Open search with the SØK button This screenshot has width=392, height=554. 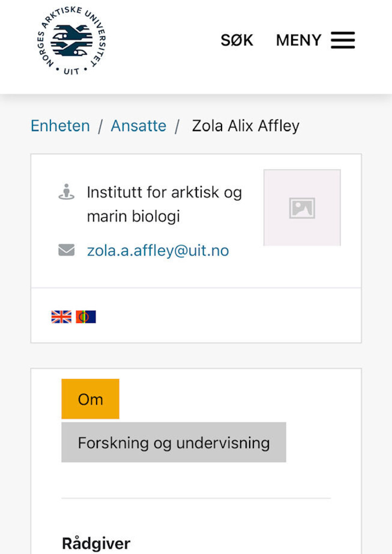click(x=237, y=40)
